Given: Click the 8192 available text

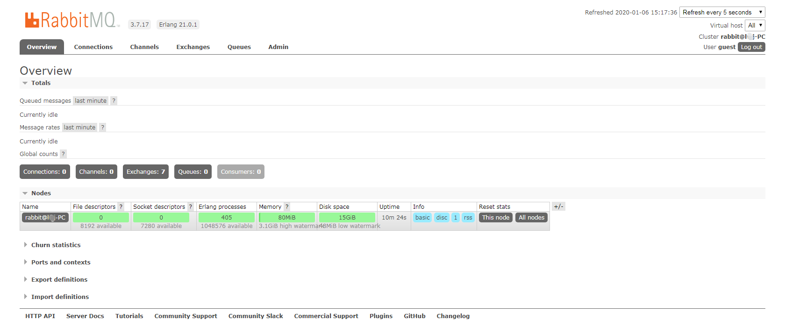Looking at the screenshot, I should pos(101,226).
